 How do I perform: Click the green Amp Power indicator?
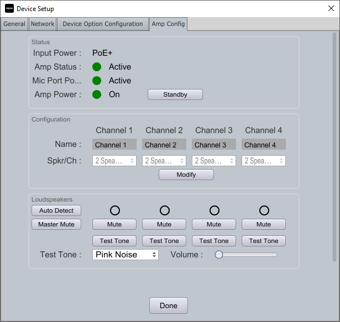click(x=97, y=94)
